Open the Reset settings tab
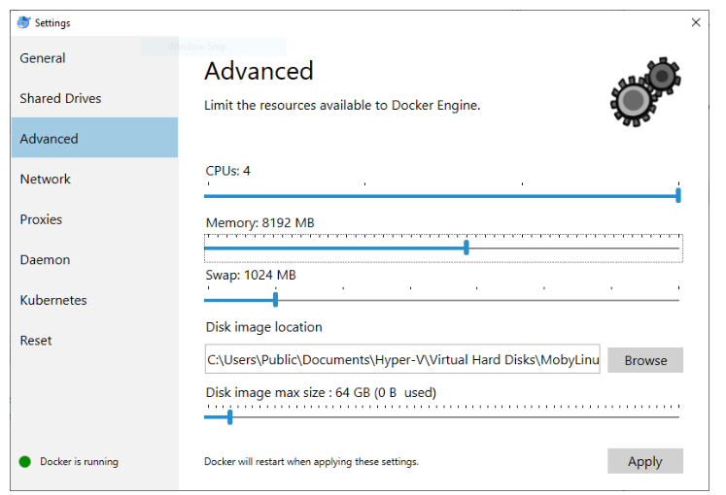 tap(94, 340)
